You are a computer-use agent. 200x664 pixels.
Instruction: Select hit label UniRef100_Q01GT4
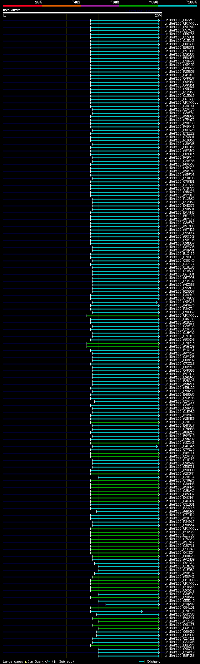pyautogui.click(x=179, y=563)
